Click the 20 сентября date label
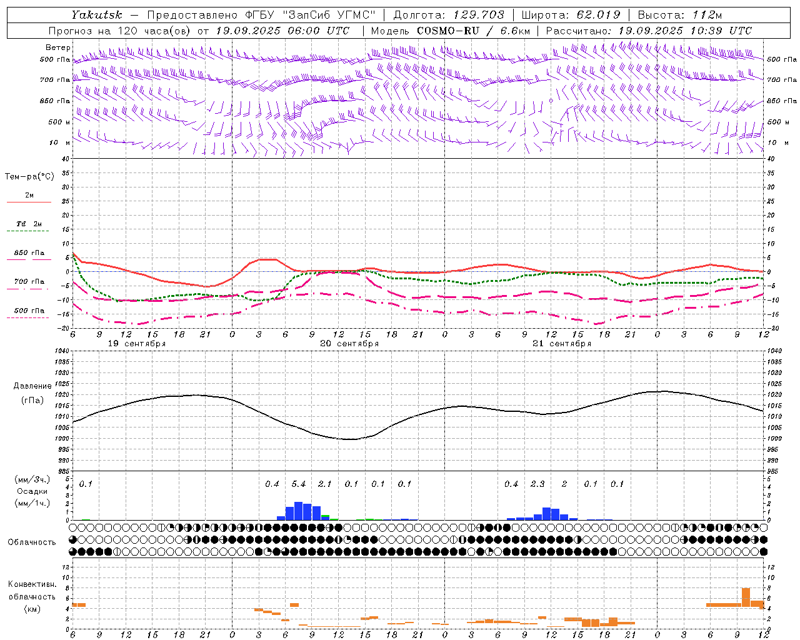 pos(349,344)
